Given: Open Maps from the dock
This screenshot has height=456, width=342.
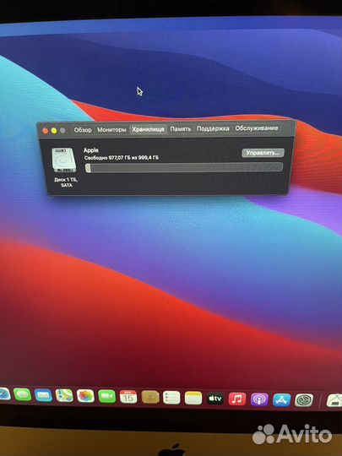Looking at the screenshot, I should click(x=64, y=395).
